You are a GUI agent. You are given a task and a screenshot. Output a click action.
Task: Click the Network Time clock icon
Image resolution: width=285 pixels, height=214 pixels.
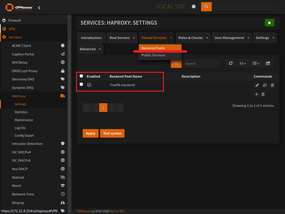[x=63, y=194]
